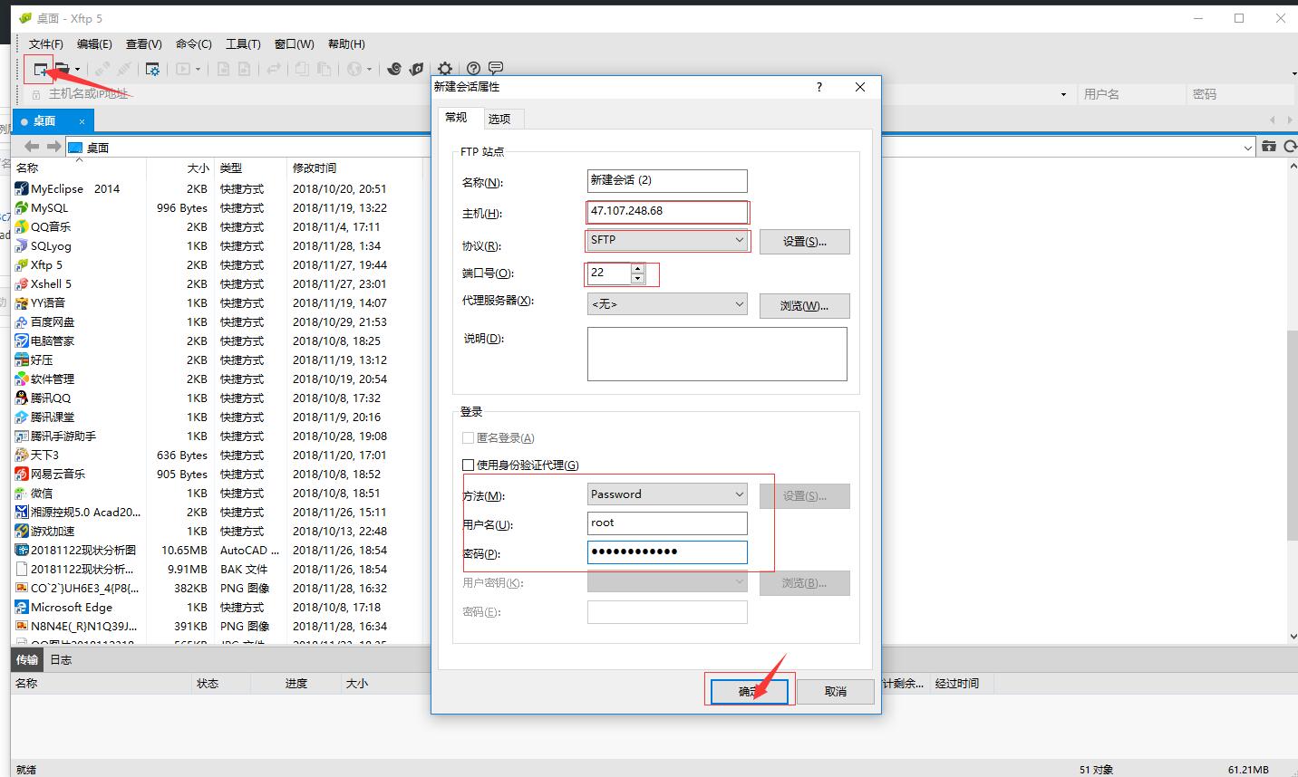Click the 取消 button
The width and height of the screenshot is (1298, 777).
click(x=836, y=692)
